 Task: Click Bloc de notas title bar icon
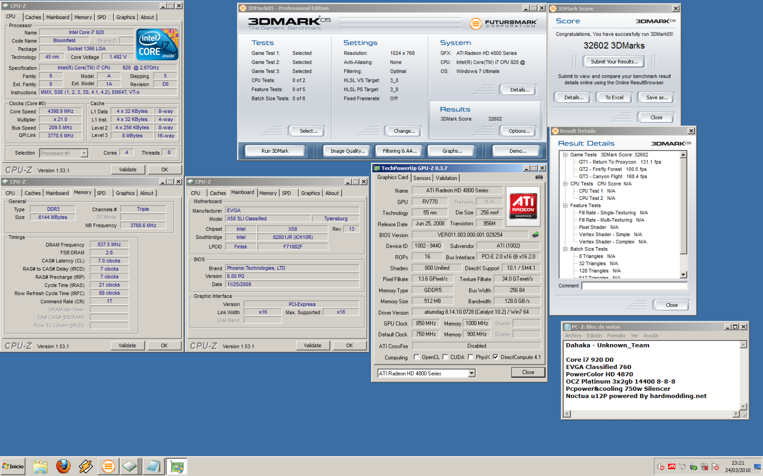[567, 327]
